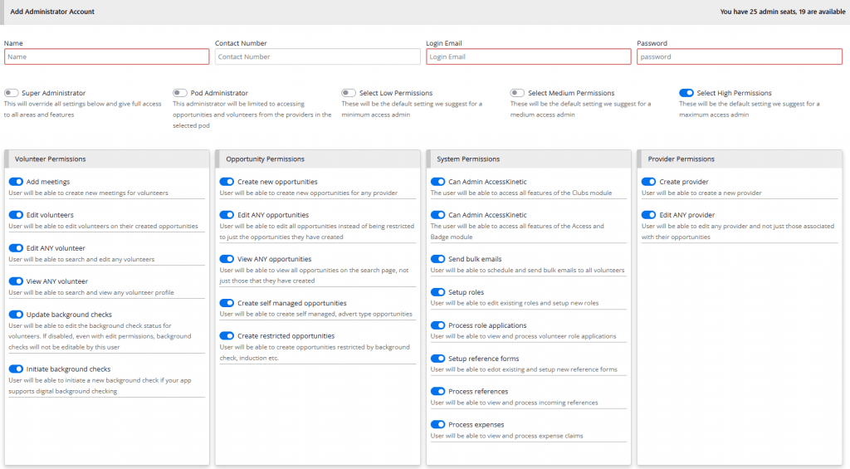Switch off the Create provider toggle
This screenshot has height=469, width=850.
[648, 182]
